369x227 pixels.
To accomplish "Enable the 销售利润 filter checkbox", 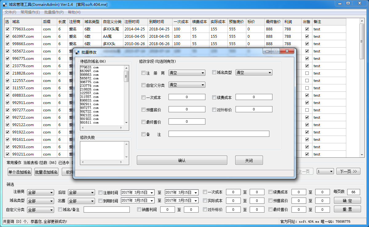I will click(139, 210).
